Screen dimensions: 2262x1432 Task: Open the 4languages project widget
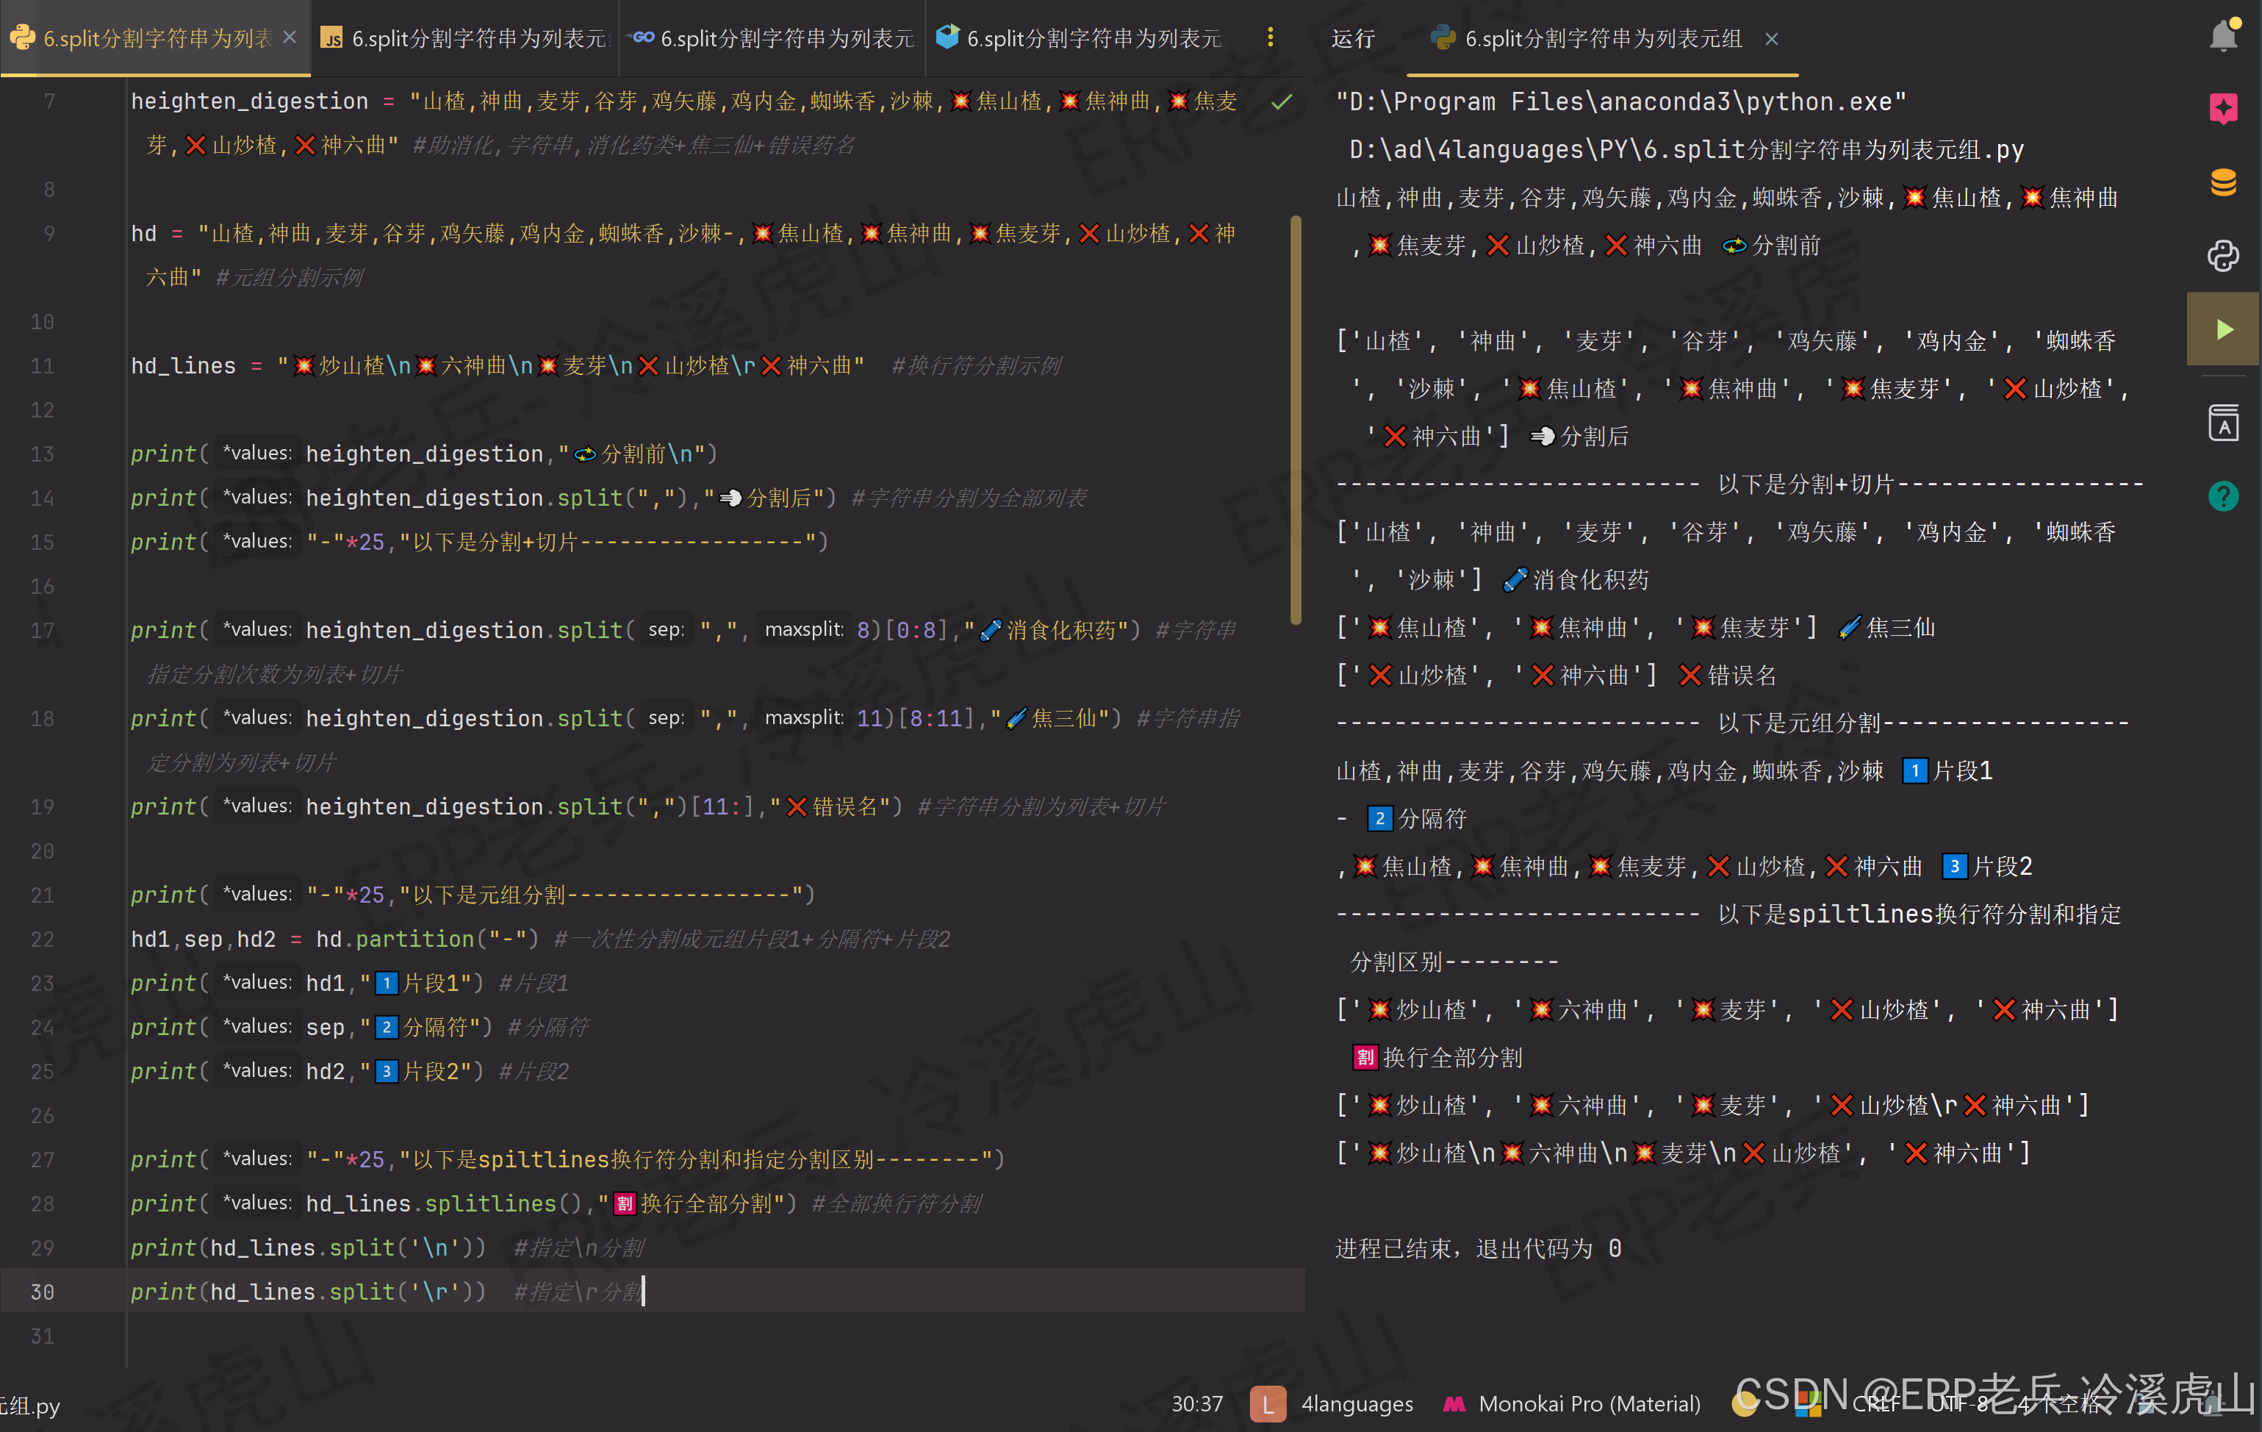1357,1404
